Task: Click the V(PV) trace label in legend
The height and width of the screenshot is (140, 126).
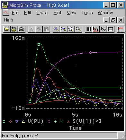Action: pyautogui.click(x=35, y=121)
